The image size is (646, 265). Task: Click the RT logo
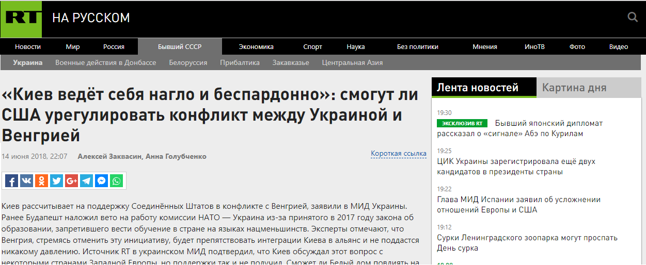pos(21,19)
